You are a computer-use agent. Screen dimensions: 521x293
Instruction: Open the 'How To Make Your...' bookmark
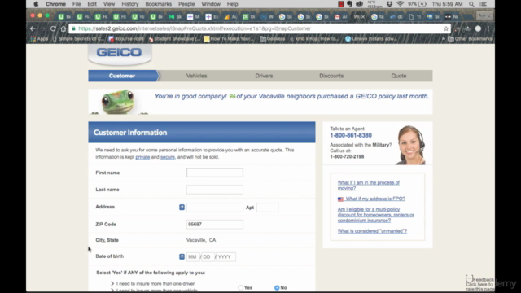(229, 39)
